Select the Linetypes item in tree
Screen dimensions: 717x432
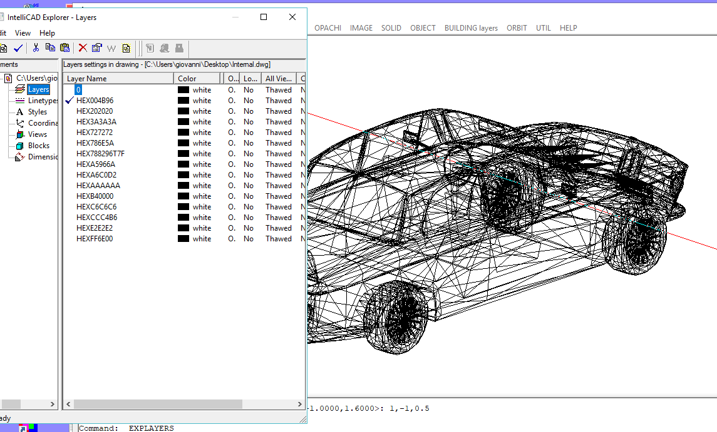click(x=43, y=101)
